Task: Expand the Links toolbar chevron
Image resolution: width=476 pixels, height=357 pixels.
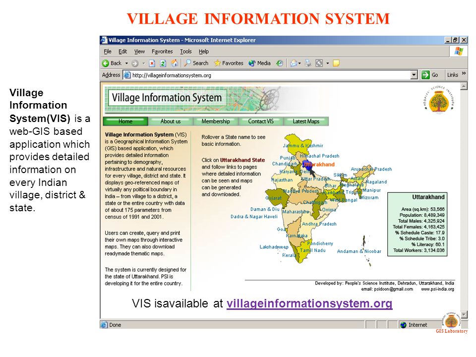Action: coord(464,73)
